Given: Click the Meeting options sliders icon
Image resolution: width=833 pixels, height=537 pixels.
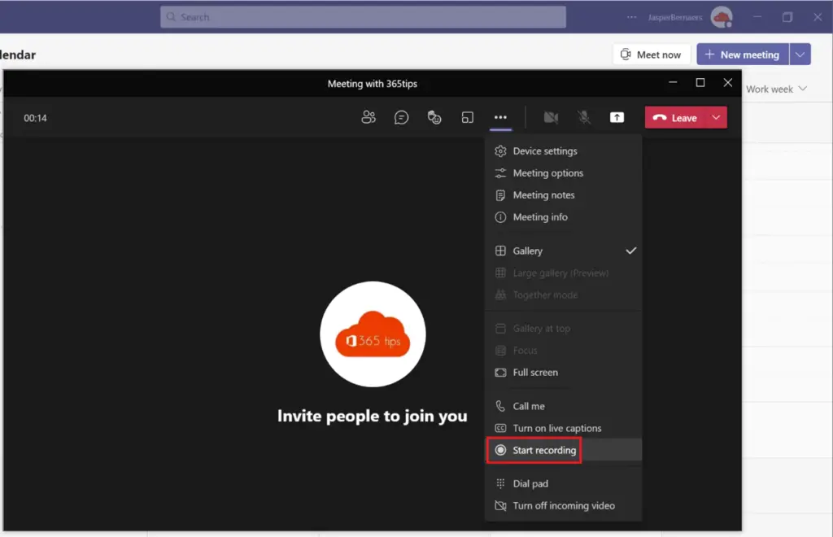Looking at the screenshot, I should (x=500, y=173).
